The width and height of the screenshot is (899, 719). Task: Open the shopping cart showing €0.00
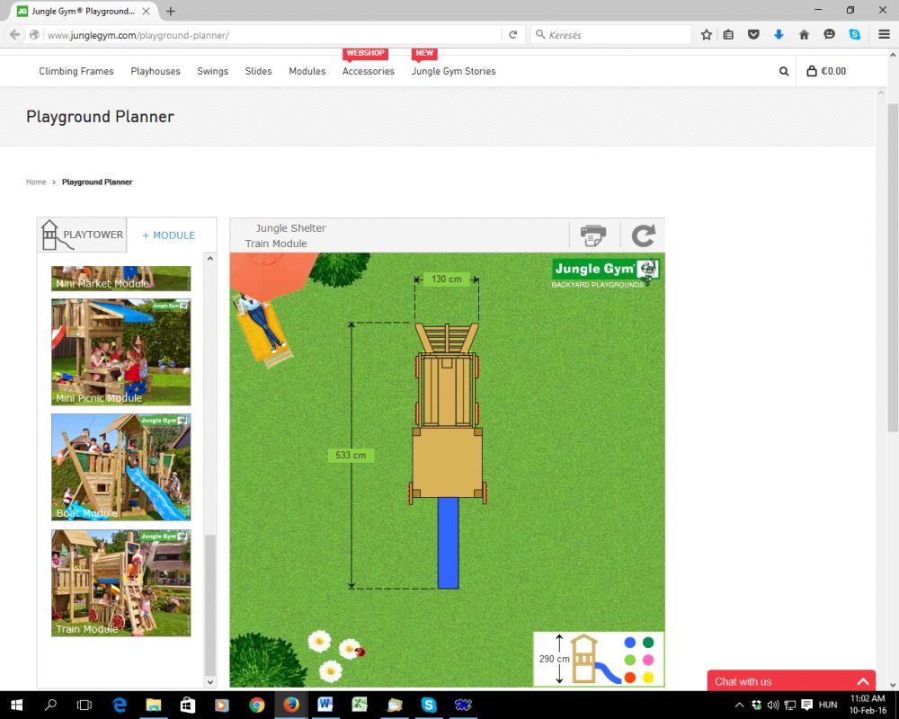coord(826,71)
